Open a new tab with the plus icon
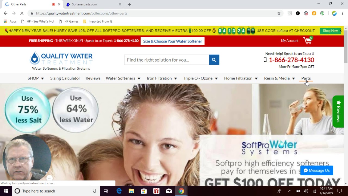 130,4
